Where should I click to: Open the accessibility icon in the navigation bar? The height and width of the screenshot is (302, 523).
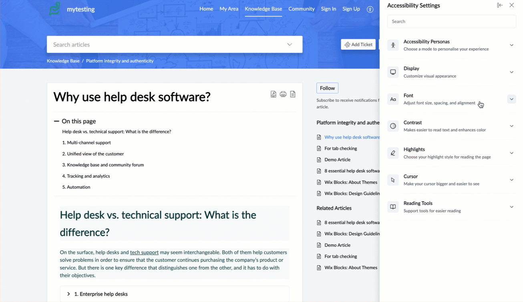pyautogui.click(x=370, y=9)
